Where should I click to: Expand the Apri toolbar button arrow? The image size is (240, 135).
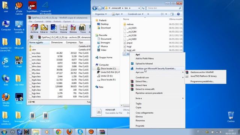click(x=122, y=14)
